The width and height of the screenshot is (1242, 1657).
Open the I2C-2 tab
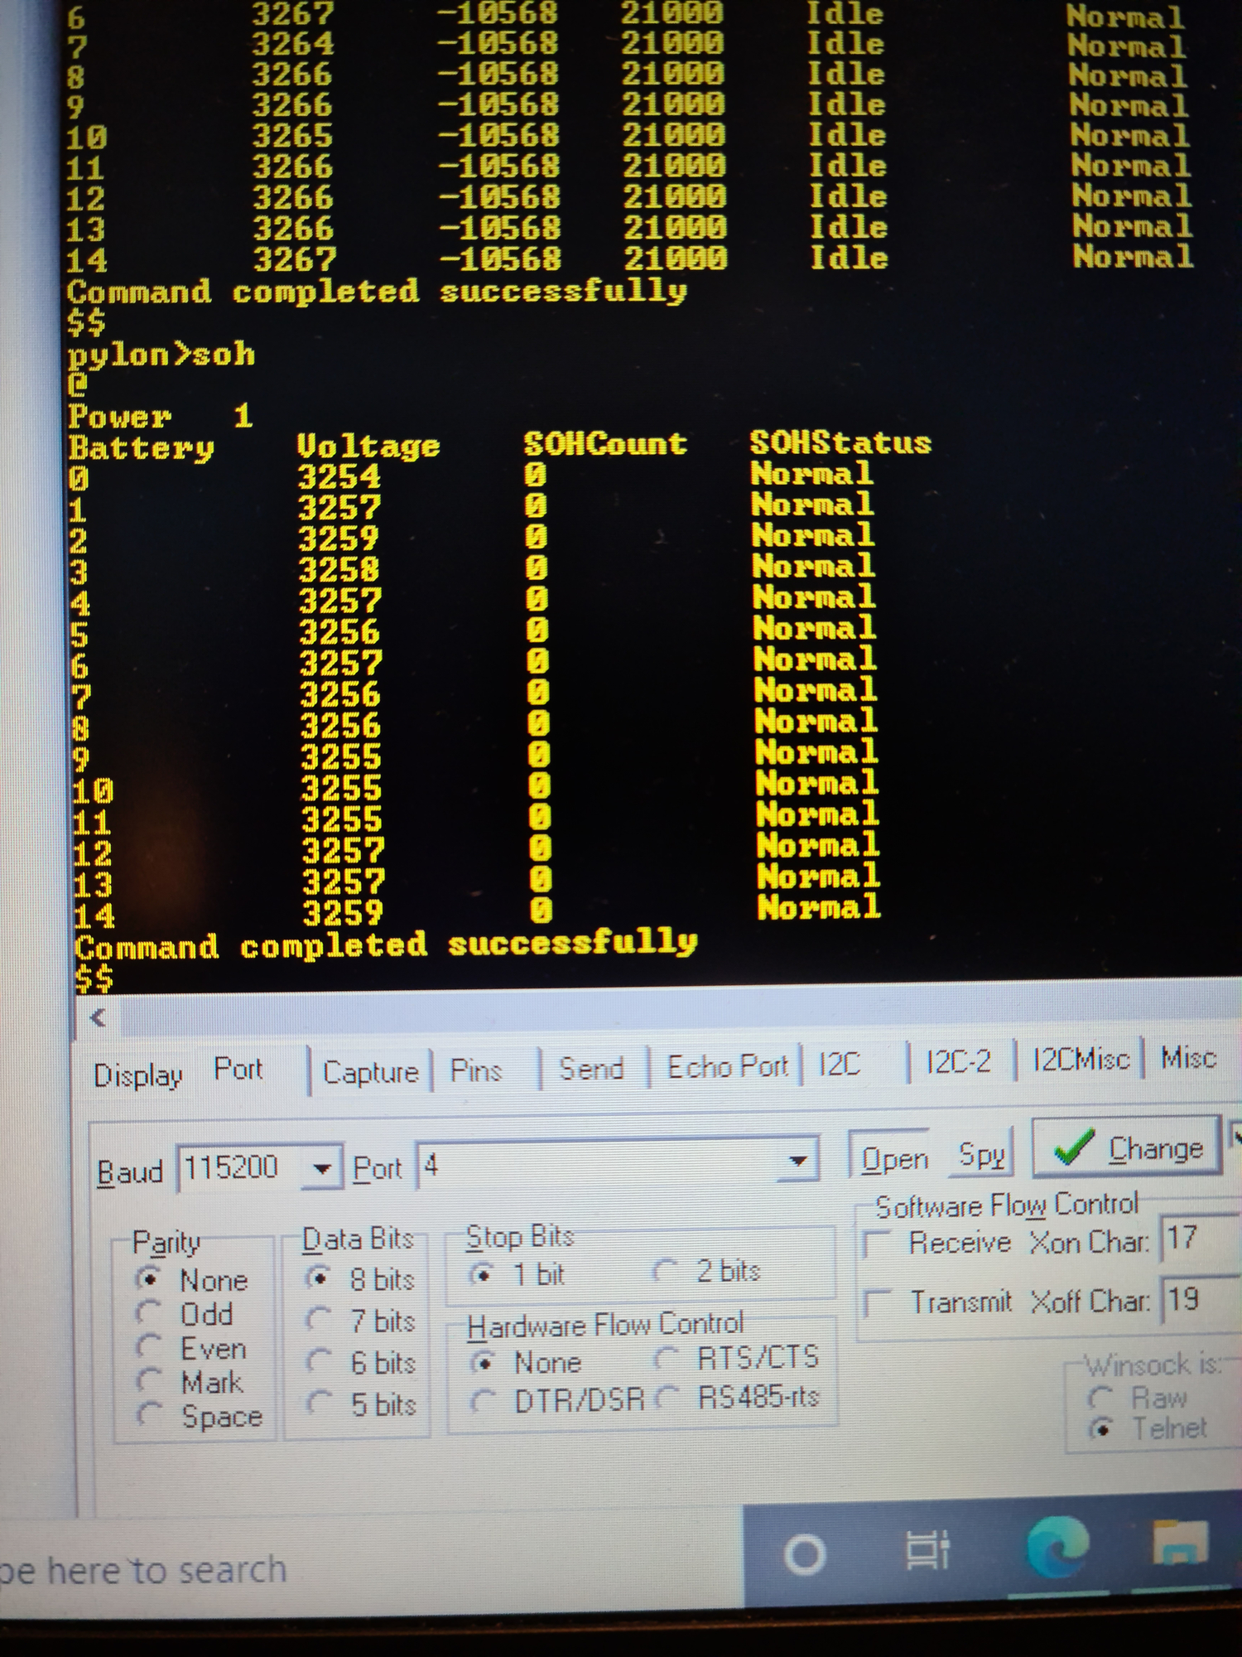coord(958,1061)
